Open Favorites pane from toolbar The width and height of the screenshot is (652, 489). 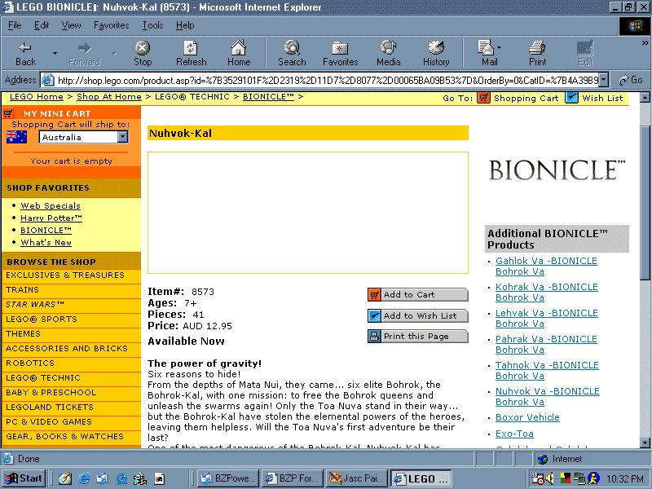(x=340, y=54)
